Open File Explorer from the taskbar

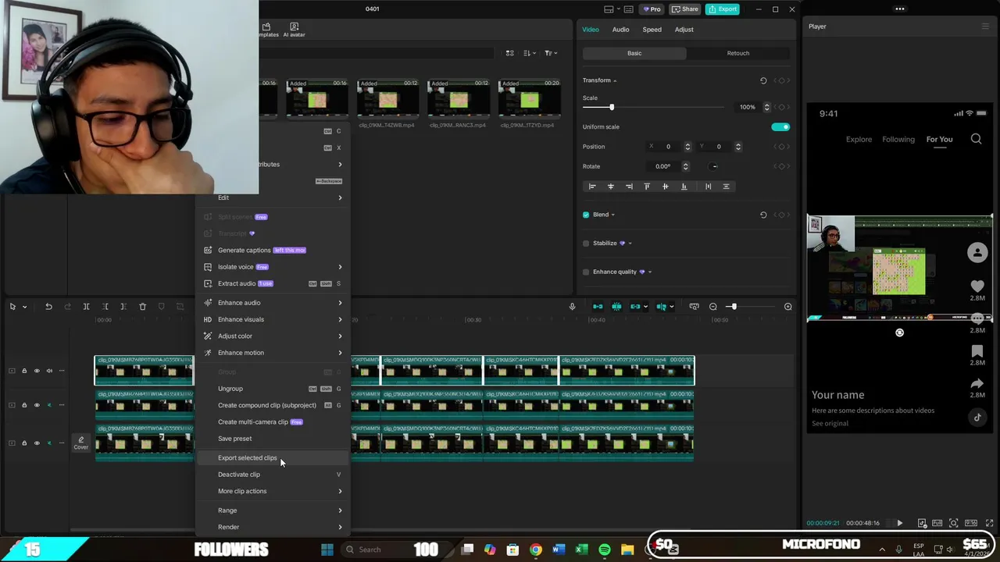coord(627,550)
